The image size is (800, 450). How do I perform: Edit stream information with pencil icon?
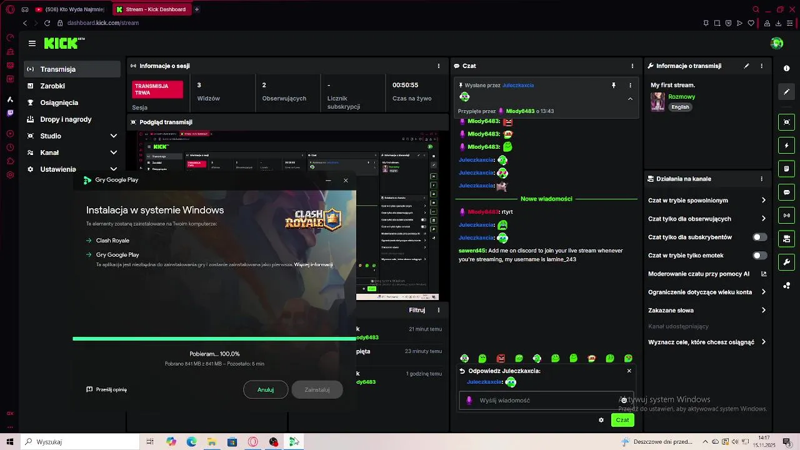coord(746,66)
